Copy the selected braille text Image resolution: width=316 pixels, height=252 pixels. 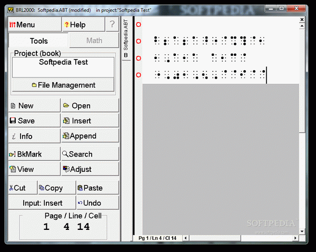tap(57, 188)
